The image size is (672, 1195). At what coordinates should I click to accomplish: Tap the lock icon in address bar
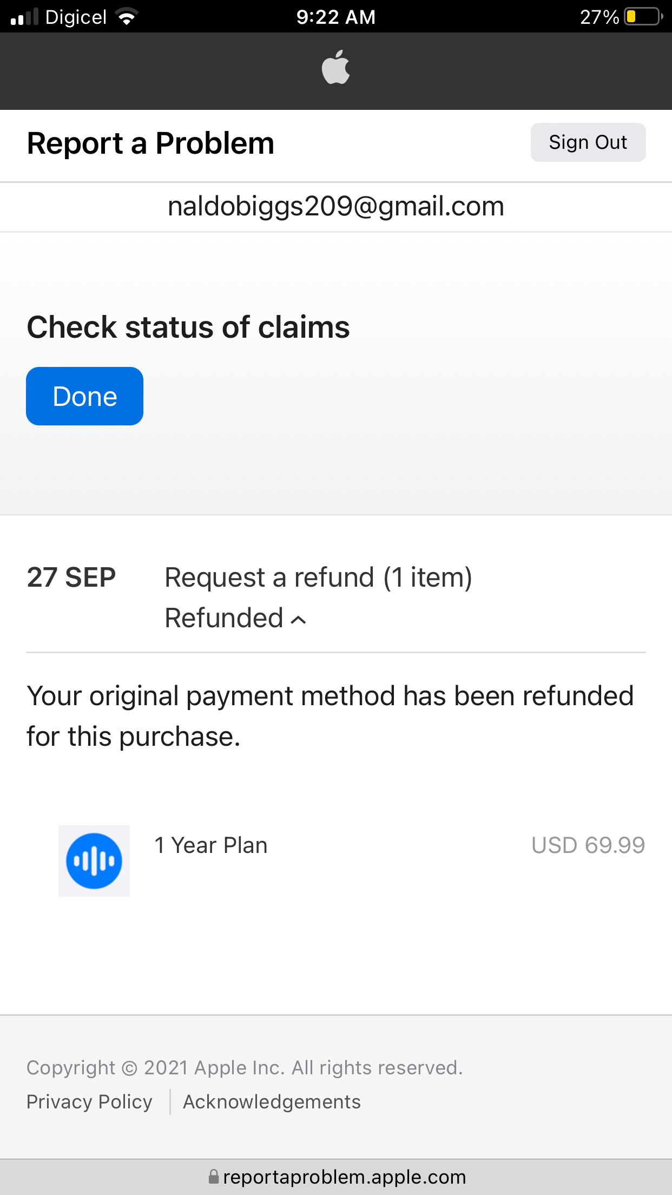click(214, 1177)
